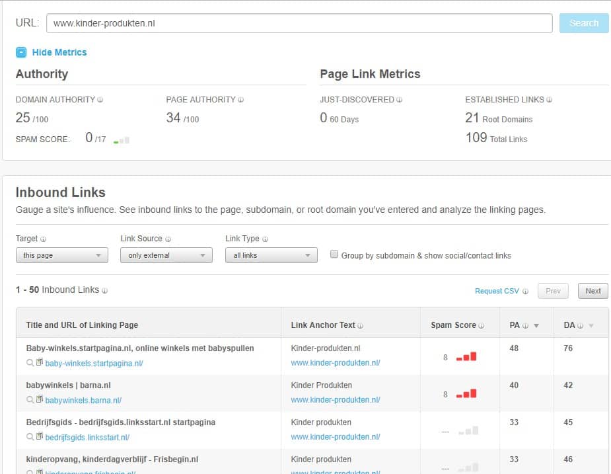Viewport: 611px width, 474px height.
Task: Click the info icon beside PAGE AUTHORITY
Action: (239, 100)
